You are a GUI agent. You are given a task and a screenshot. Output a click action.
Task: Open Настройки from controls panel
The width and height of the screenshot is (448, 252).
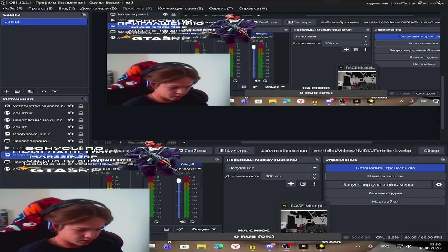point(385,201)
